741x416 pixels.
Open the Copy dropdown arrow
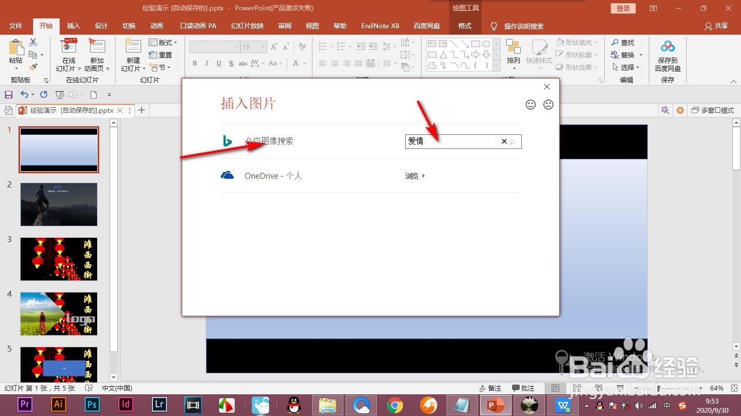(x=42, y=55)
